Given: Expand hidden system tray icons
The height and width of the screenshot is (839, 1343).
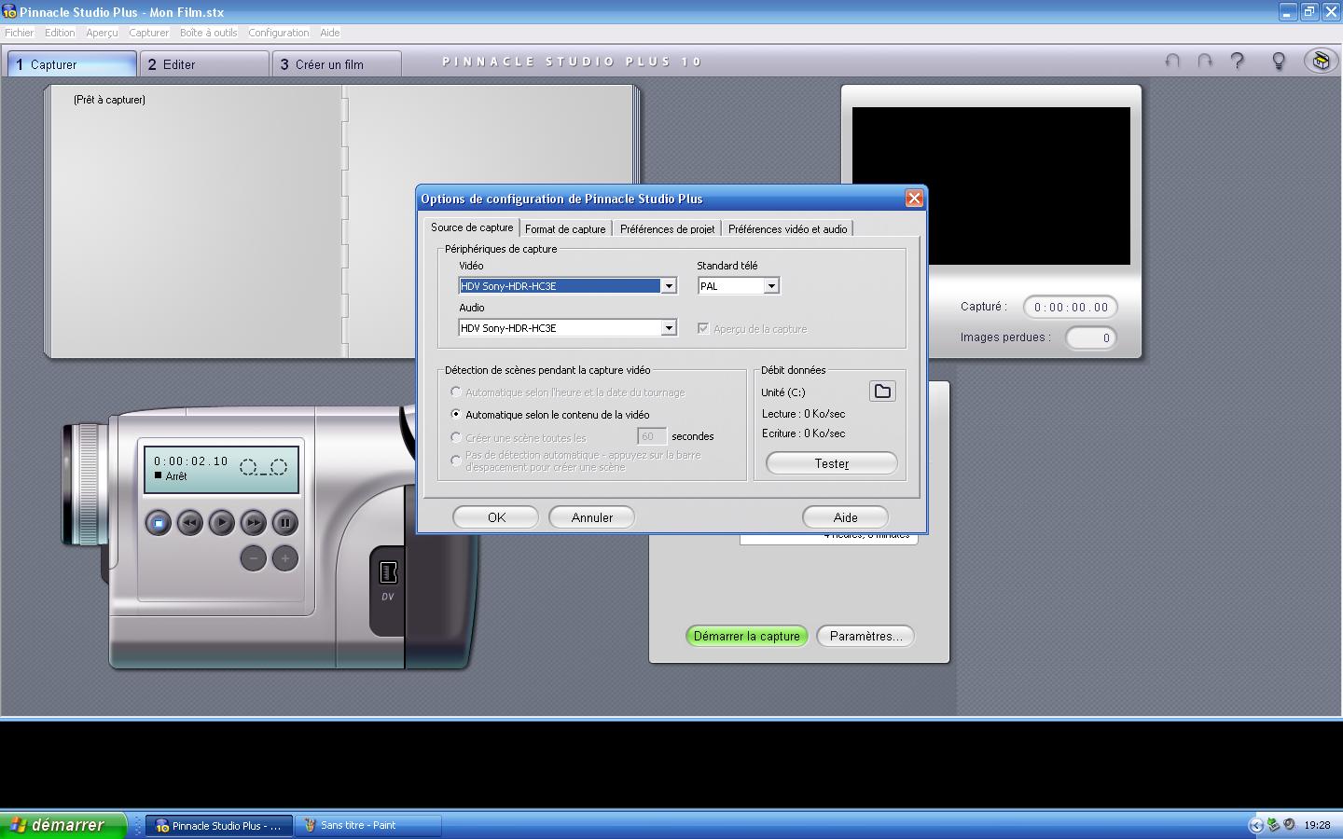Looking at the screenshot, I should point(1255,825).
